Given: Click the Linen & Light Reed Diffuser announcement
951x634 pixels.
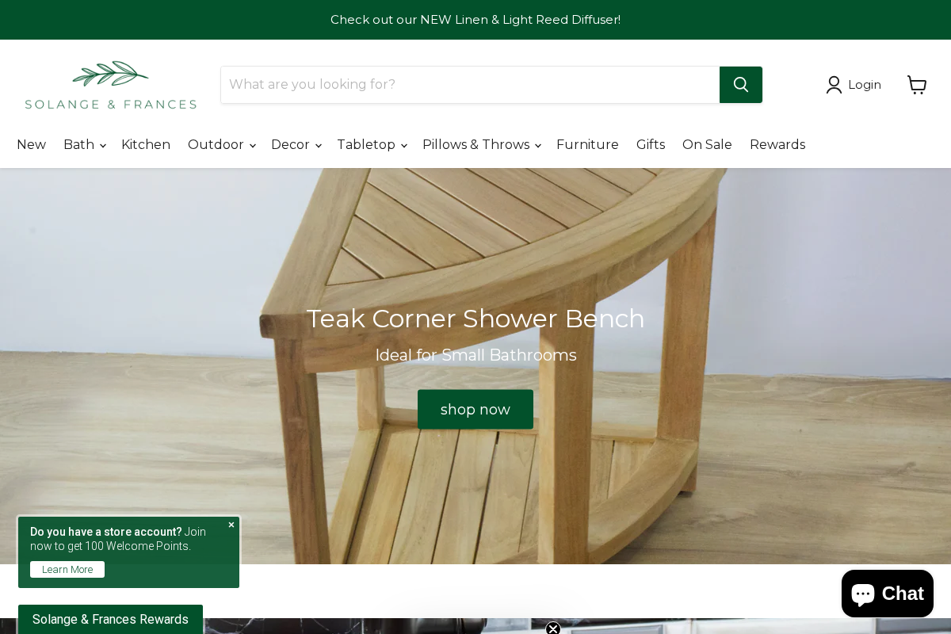Looking at the screenshot, I should (x=475, y=20).
